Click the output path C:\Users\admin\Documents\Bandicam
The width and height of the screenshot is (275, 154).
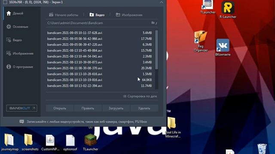(75, 23)
